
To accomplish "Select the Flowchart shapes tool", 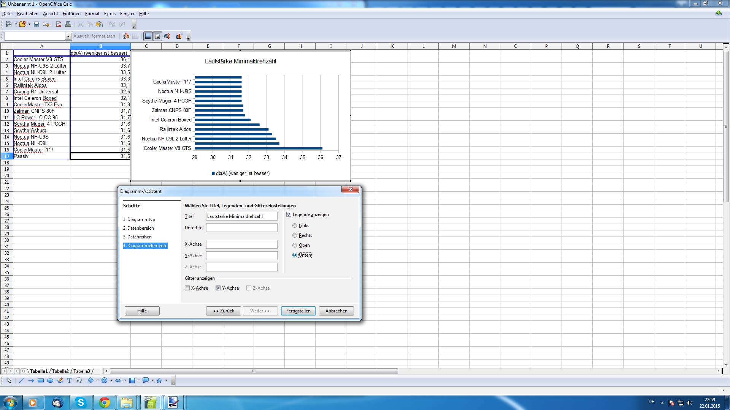I will tap(132, 380).
